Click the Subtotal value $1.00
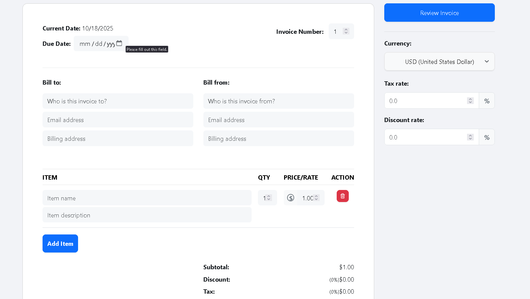This screenshot has height=299, width=530. pos(346,267)
